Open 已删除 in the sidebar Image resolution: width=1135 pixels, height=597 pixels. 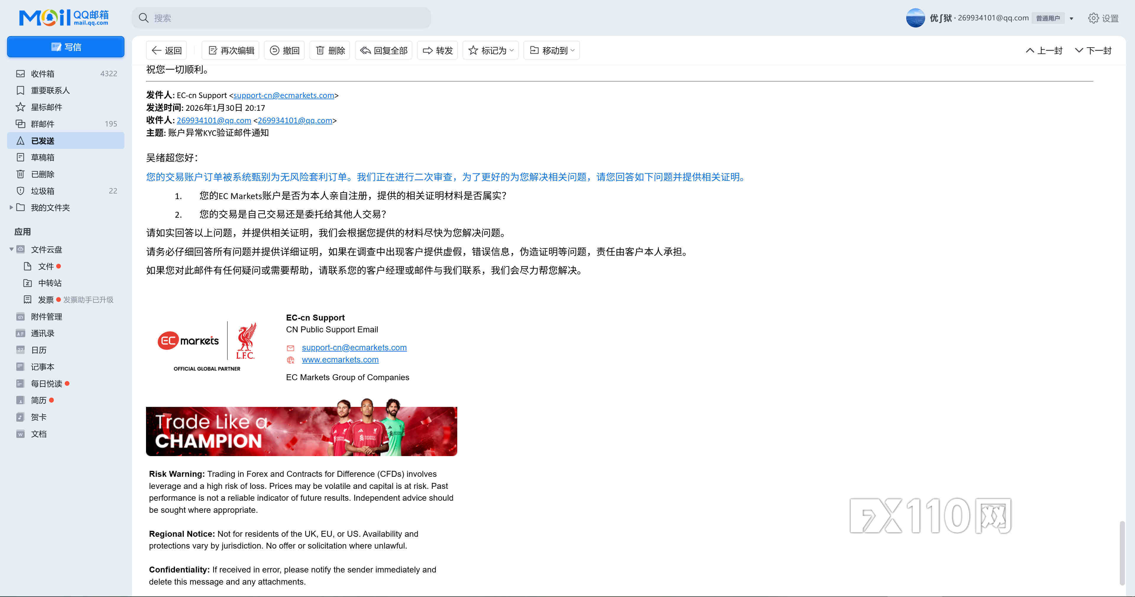tap(66, 174)
